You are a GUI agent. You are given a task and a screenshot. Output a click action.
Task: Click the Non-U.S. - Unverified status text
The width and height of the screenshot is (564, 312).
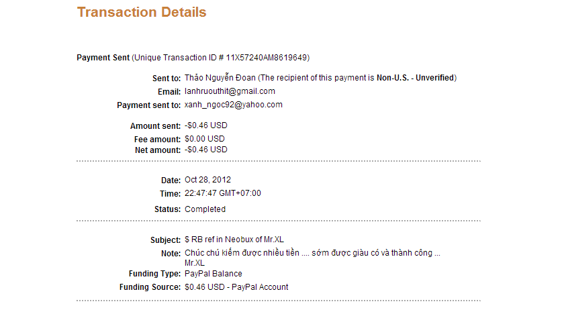[414, 78]
